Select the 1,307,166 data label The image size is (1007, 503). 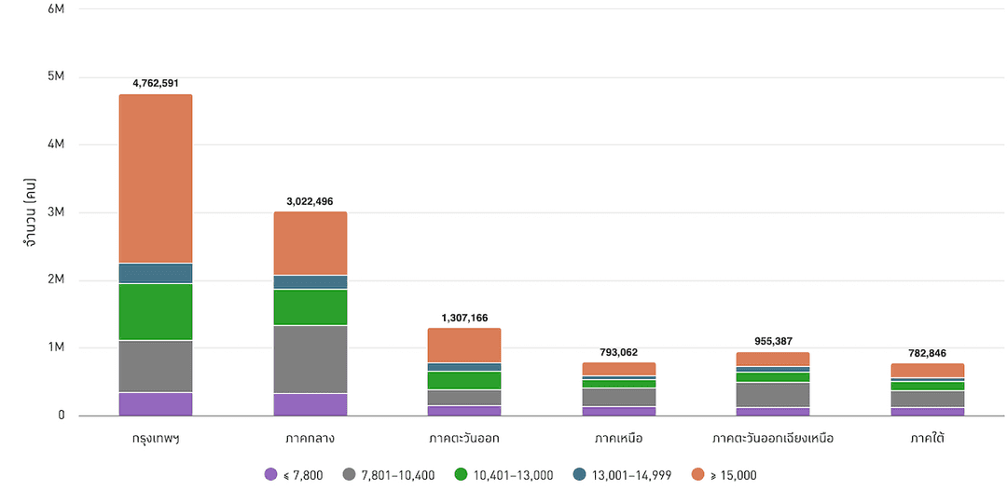pyautogui.click(x=464, y=318)
